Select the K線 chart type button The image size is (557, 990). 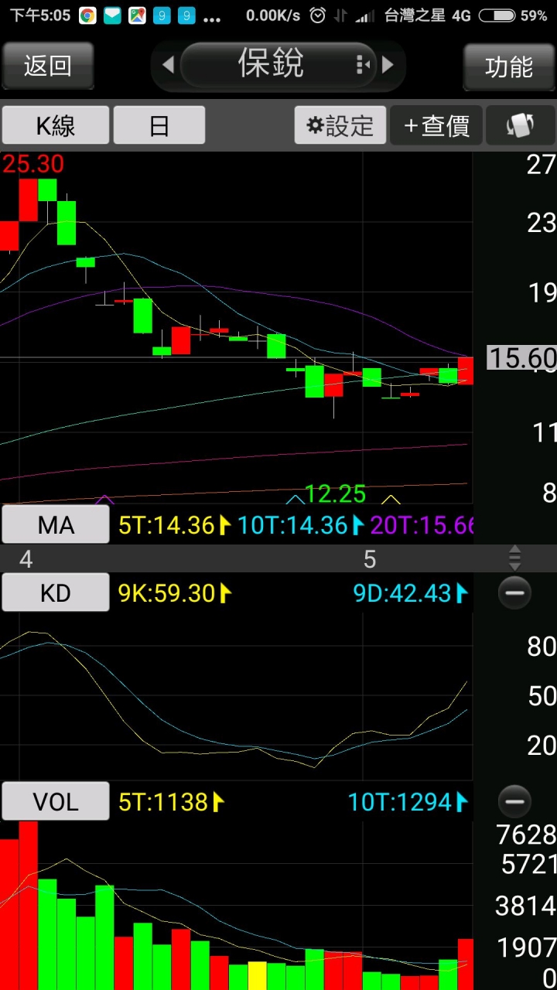[56, 125]
